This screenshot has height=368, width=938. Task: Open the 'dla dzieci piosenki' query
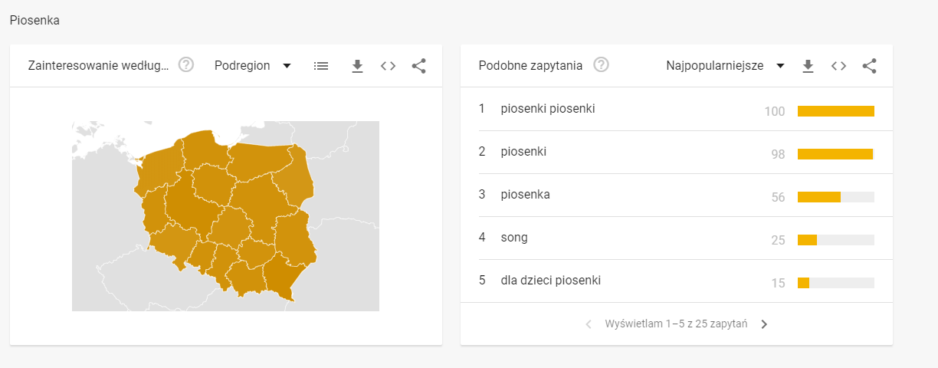550,281
